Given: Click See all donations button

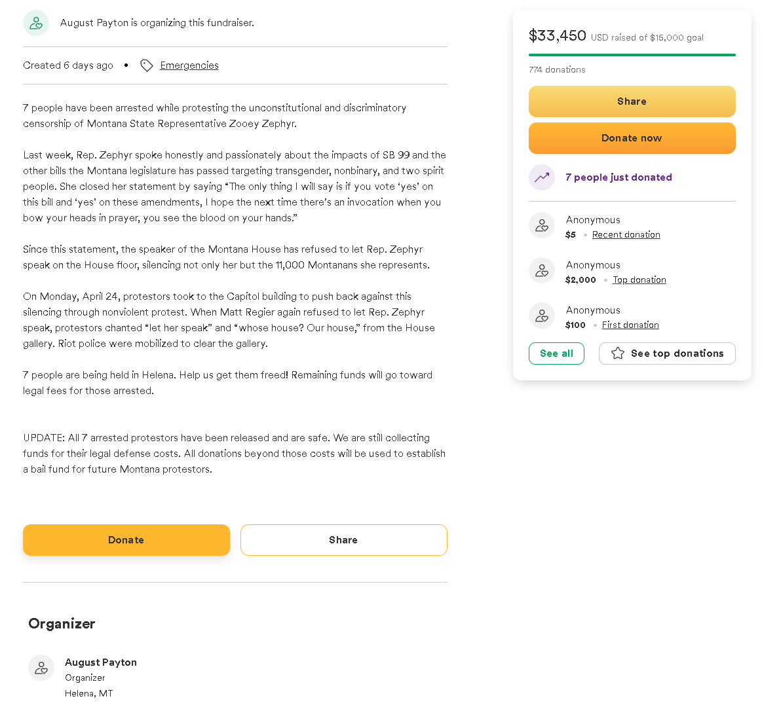Looking at the screenshot, I should tap(556, 353).
